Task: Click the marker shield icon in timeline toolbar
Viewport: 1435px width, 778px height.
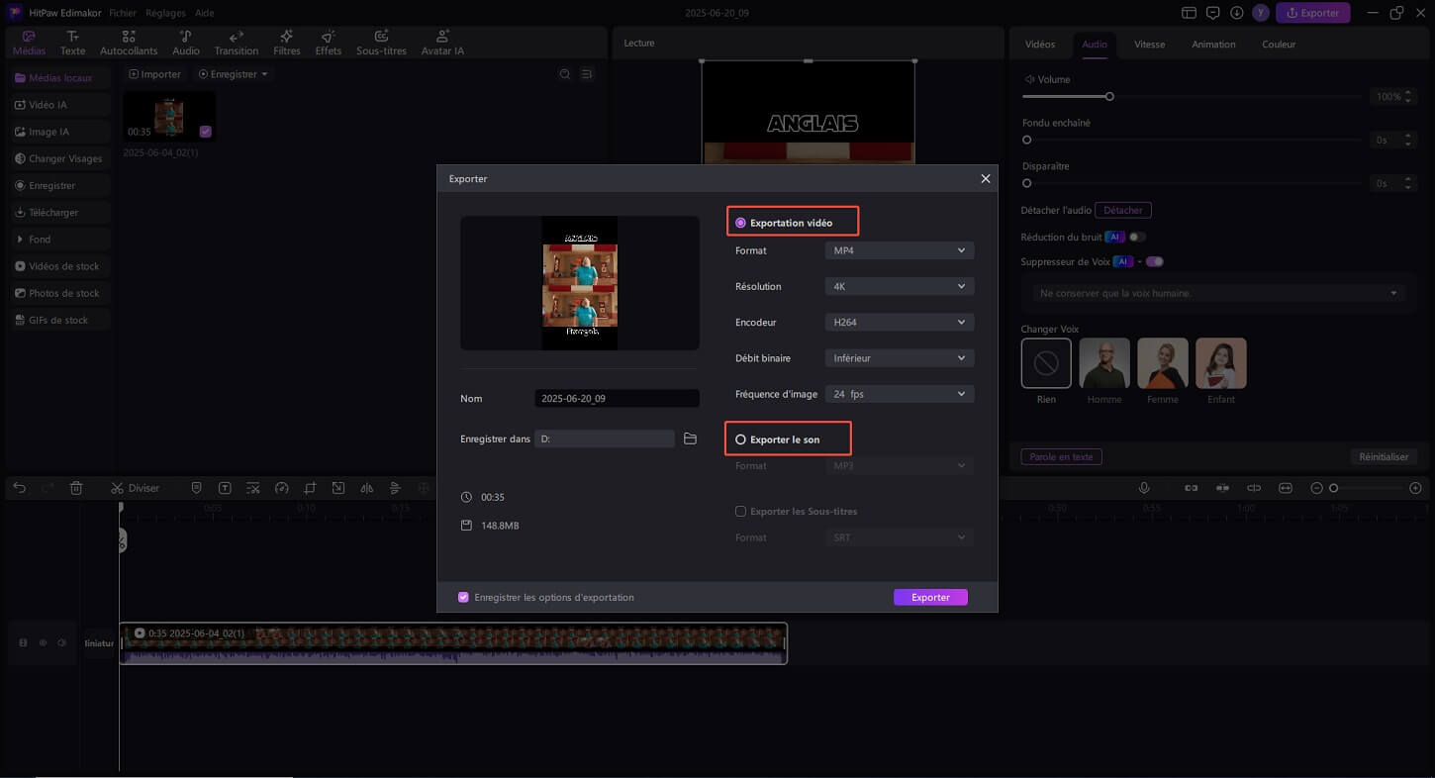Action: click(x=196, y=488)
